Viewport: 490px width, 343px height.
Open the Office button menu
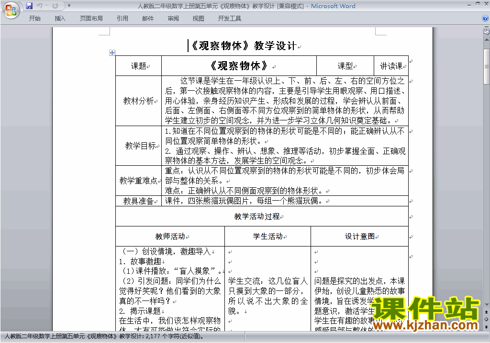(11, 11)
